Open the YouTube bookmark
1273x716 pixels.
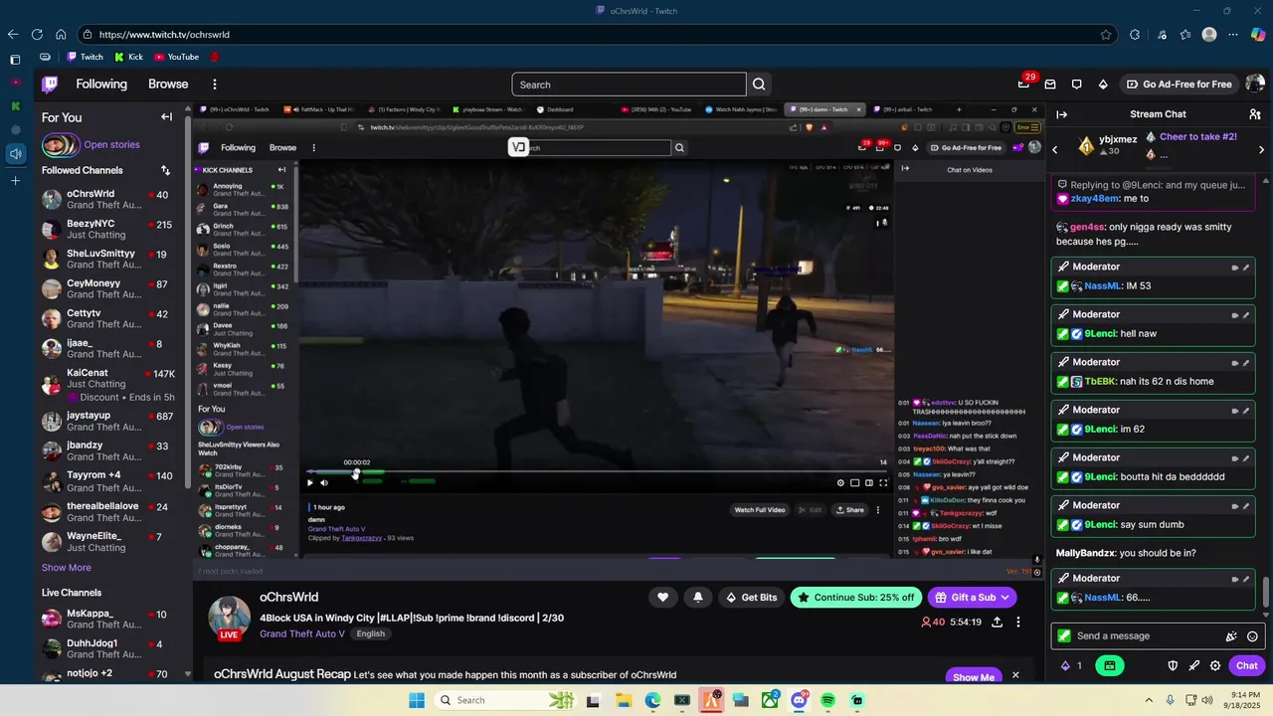pyautogui.click(x=176, y=57)
